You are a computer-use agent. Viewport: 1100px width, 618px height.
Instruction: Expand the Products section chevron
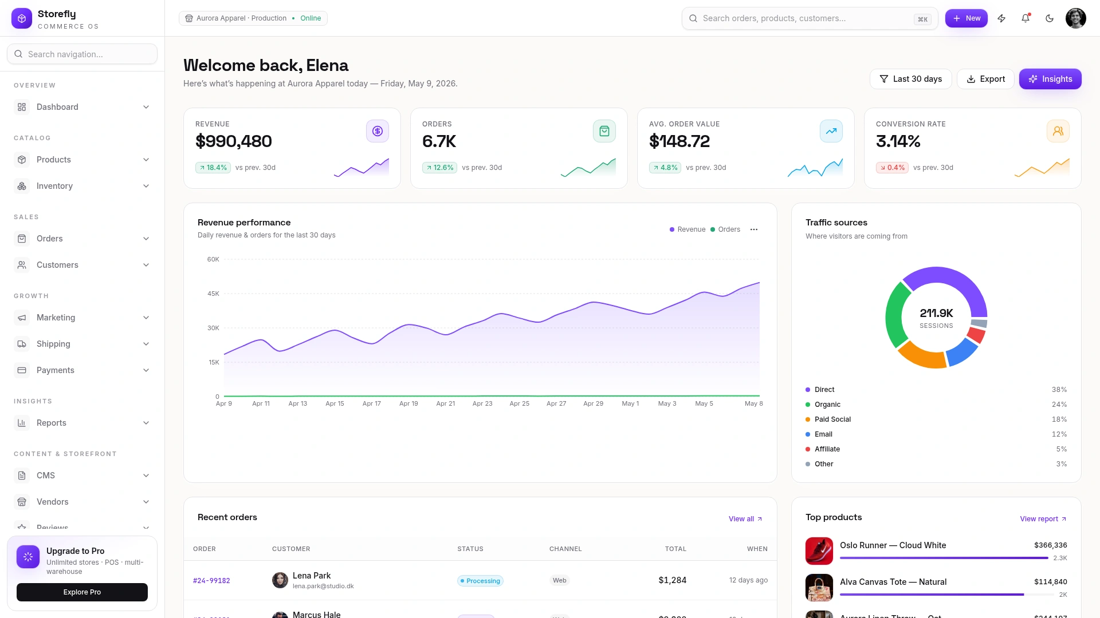click(x=146, y=160)
